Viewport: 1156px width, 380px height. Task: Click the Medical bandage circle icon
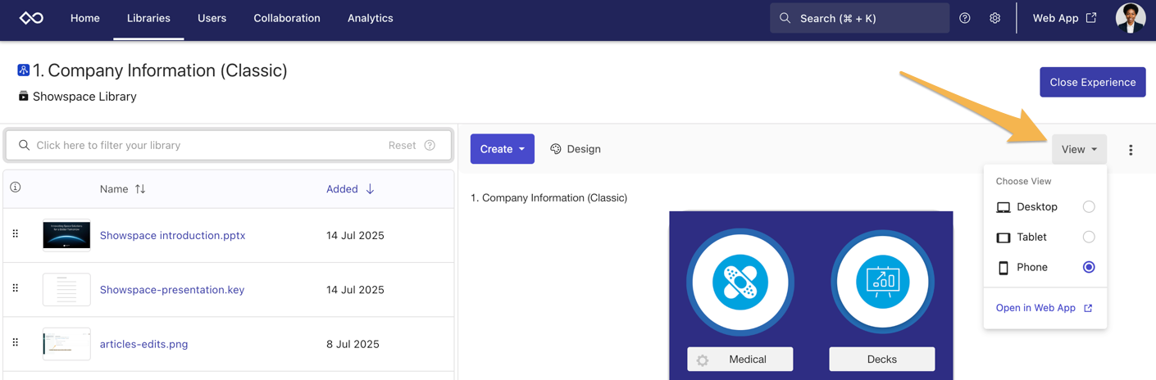[740, 283]
